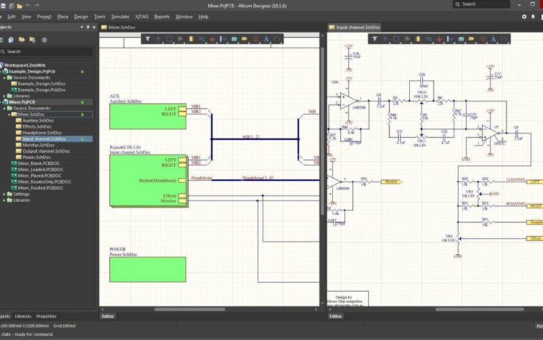Screen dimensions: 543x340
Task: Select the text tool in Input channel active bar
Action: pyautogui.click(x=493, y=39)
